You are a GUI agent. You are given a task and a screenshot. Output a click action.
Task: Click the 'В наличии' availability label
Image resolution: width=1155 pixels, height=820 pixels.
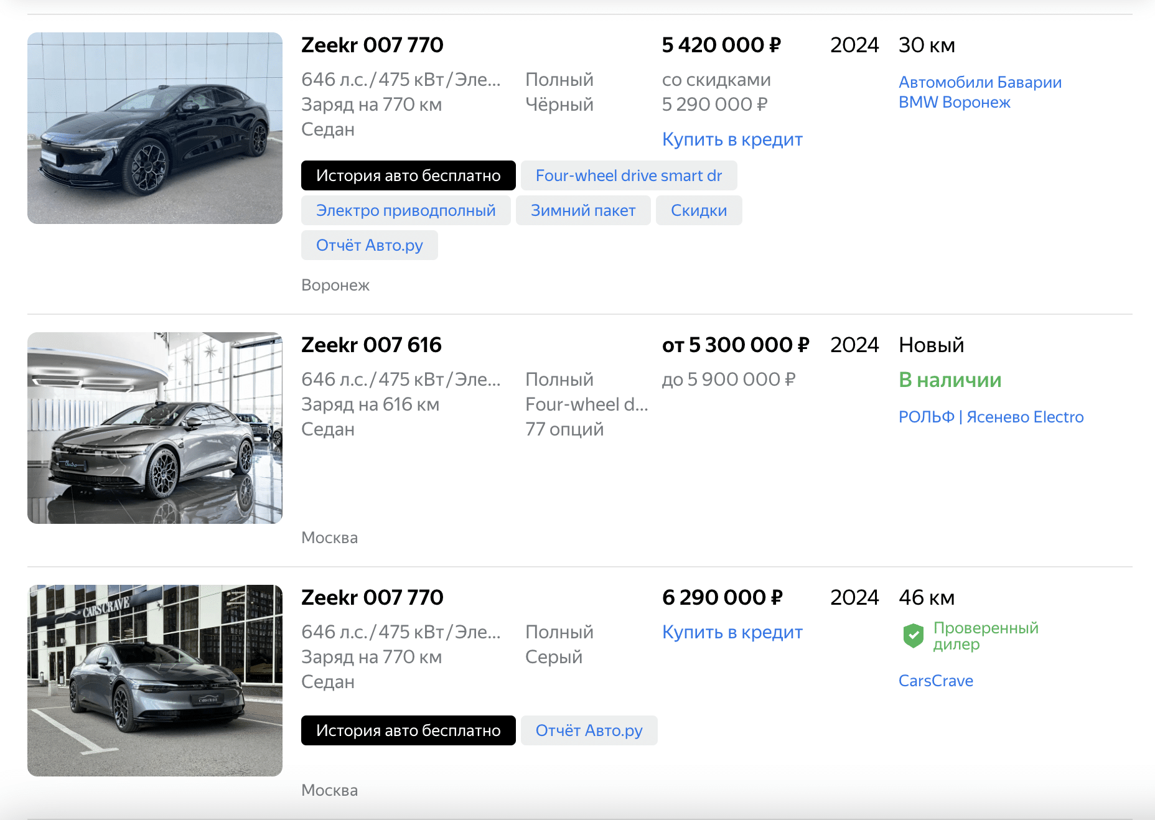coord(950,380)
